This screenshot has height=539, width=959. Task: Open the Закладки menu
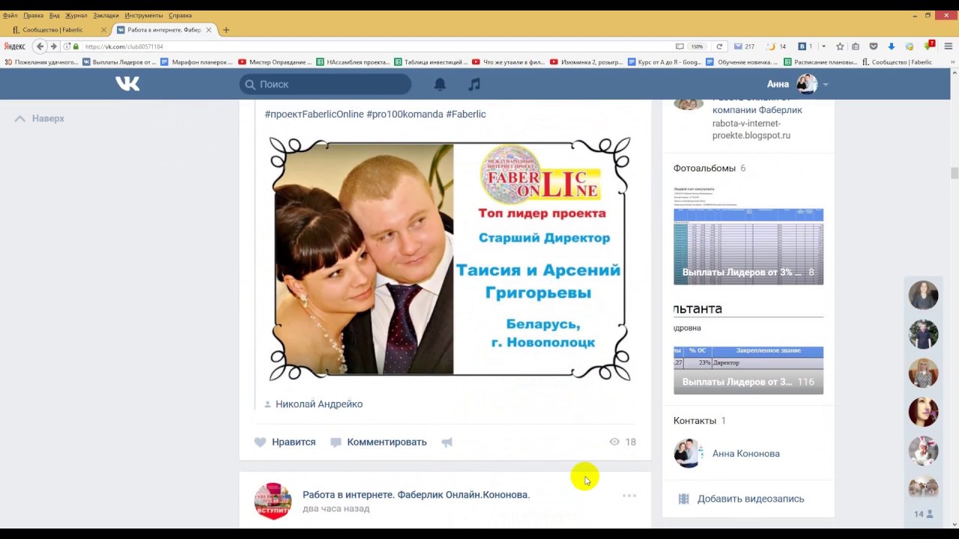(106, 15)
